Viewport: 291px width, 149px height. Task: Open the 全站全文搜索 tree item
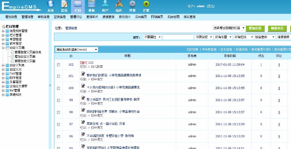(18, 86)
